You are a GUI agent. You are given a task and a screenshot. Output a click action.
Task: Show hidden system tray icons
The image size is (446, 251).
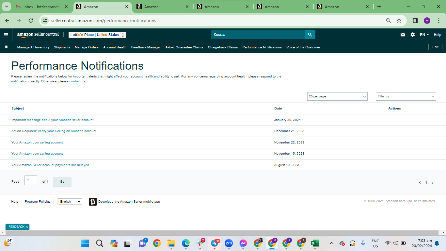tap(332, 243)
